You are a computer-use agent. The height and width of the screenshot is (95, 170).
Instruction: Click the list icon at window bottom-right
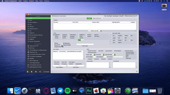tap(137, 72)
